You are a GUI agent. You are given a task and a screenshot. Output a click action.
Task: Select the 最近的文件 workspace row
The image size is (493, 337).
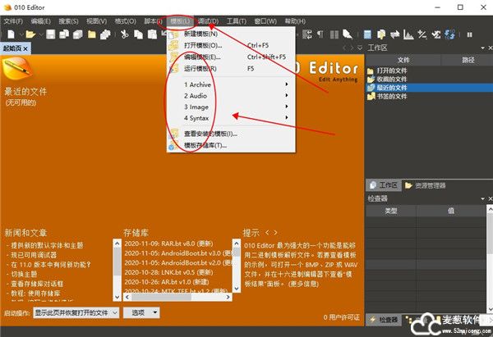[429, 88]
